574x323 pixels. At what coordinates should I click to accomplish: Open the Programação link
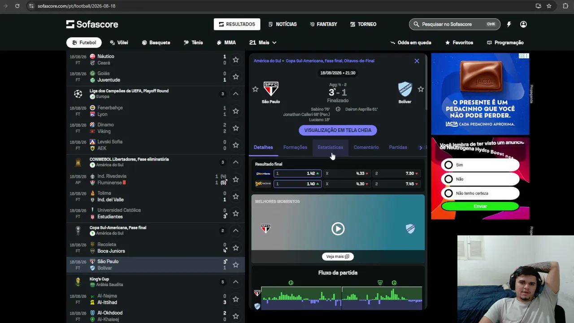tap(505, 43)
